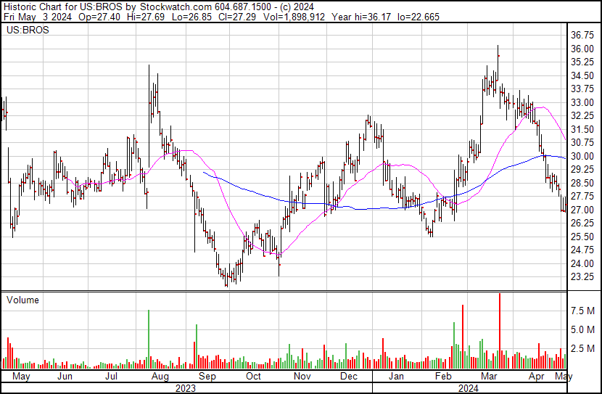This screenshot has width=602, height=394.
Task: Click the 24.75 price axis label
Action: tap(582, 250)
